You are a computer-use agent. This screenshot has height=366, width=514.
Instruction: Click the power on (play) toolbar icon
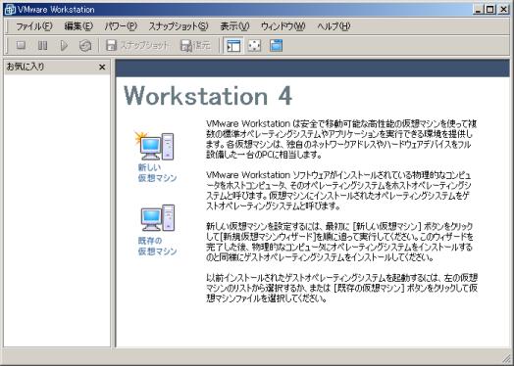tap(65, 45)
